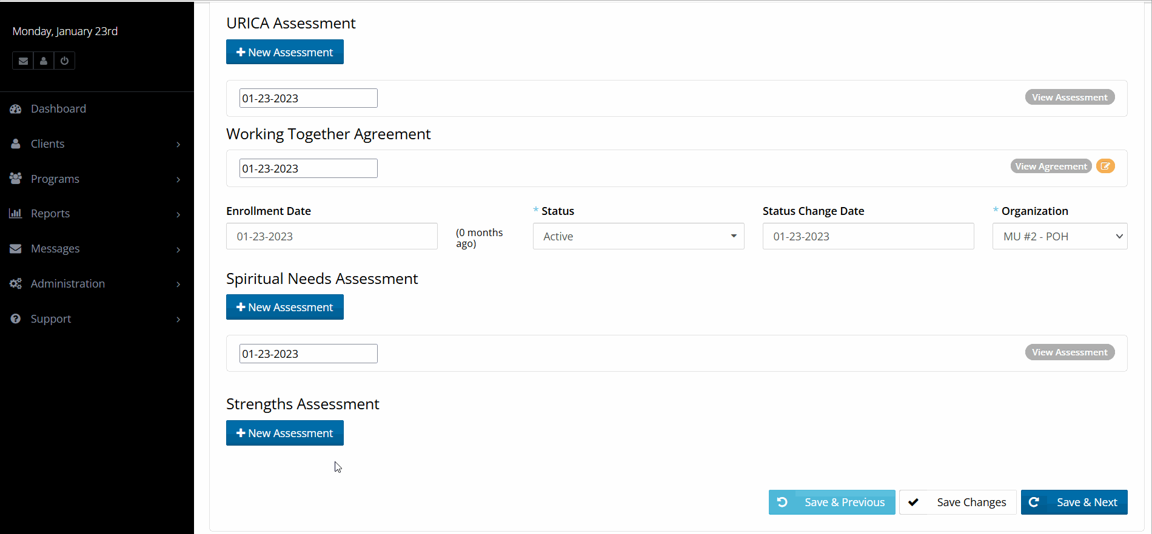Add a new Strengths assessment

(284, 433)
